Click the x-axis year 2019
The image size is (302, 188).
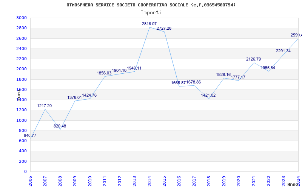click(224, 181)
